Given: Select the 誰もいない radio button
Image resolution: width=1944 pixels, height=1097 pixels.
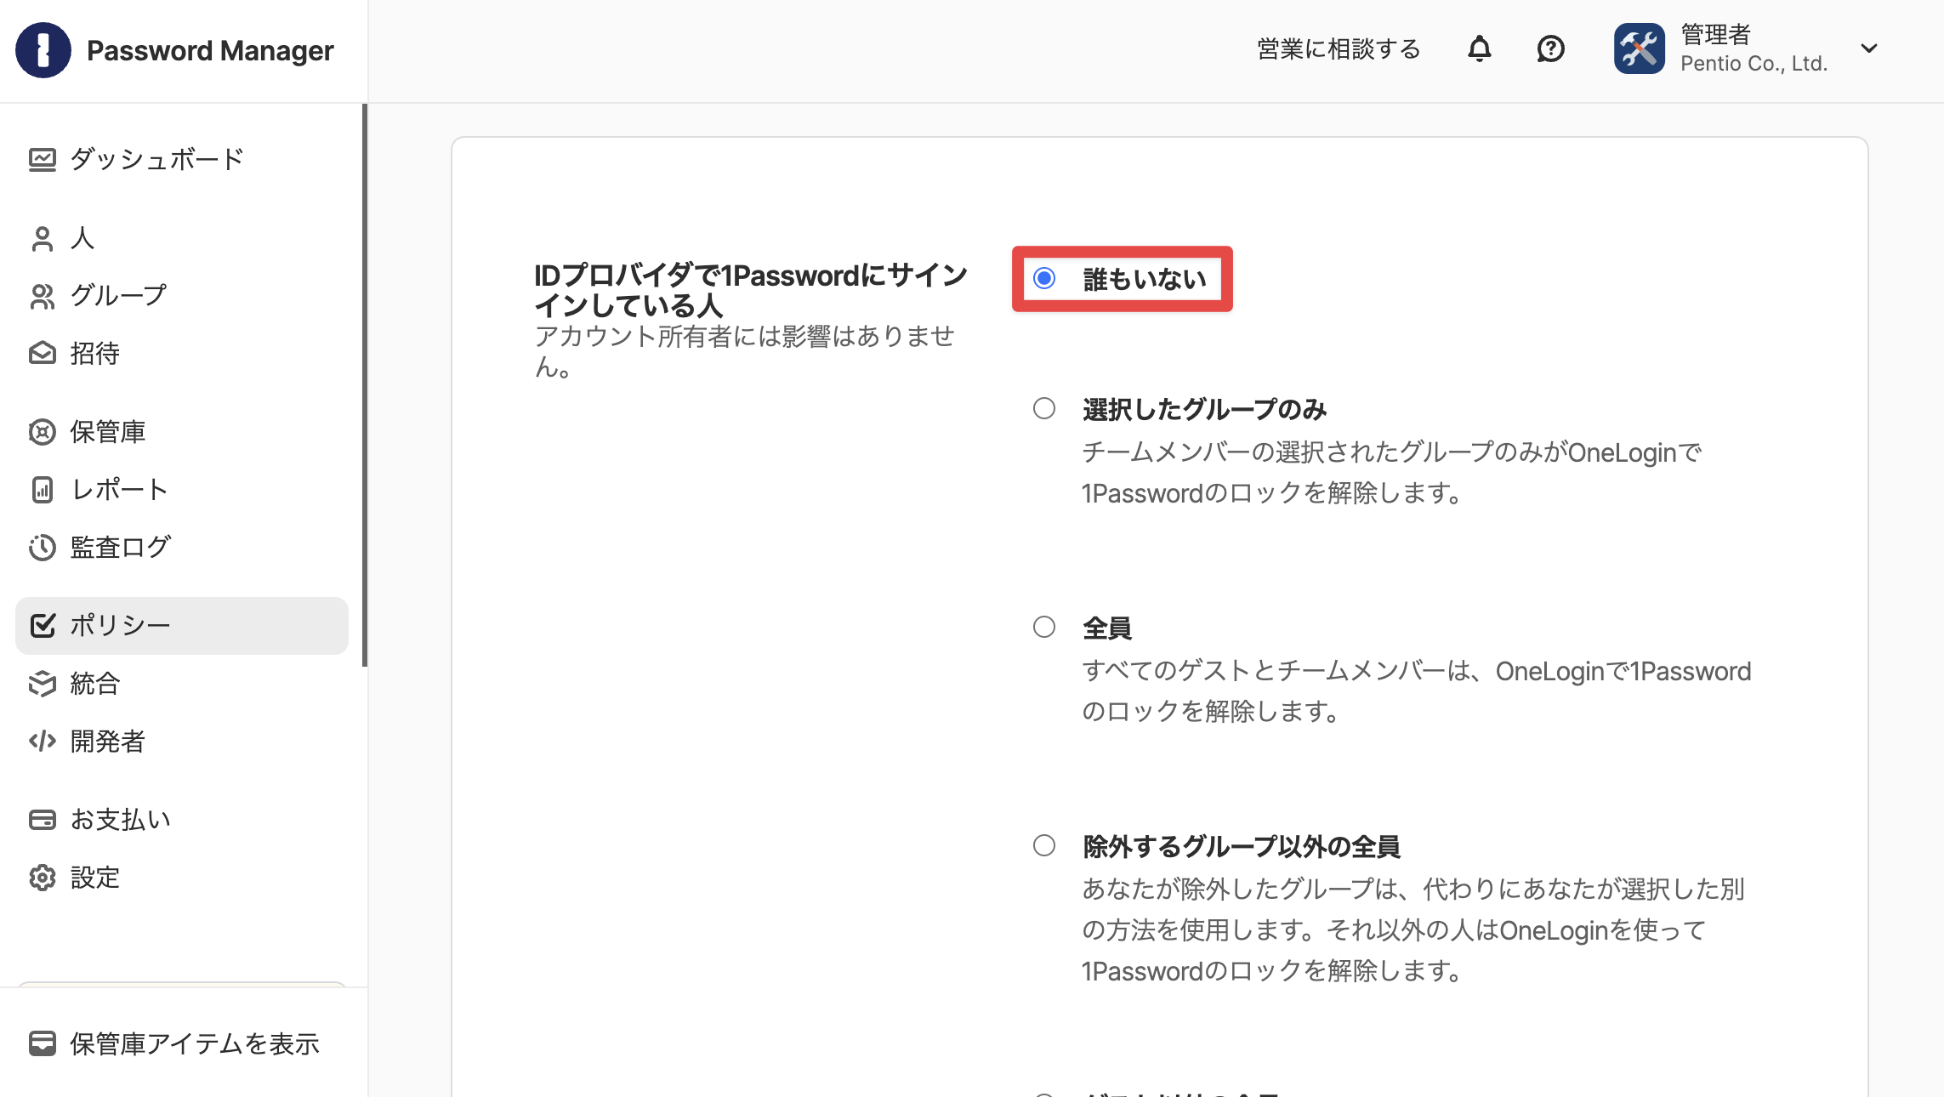Looking at the screenshot, I should coord(1044,279).
